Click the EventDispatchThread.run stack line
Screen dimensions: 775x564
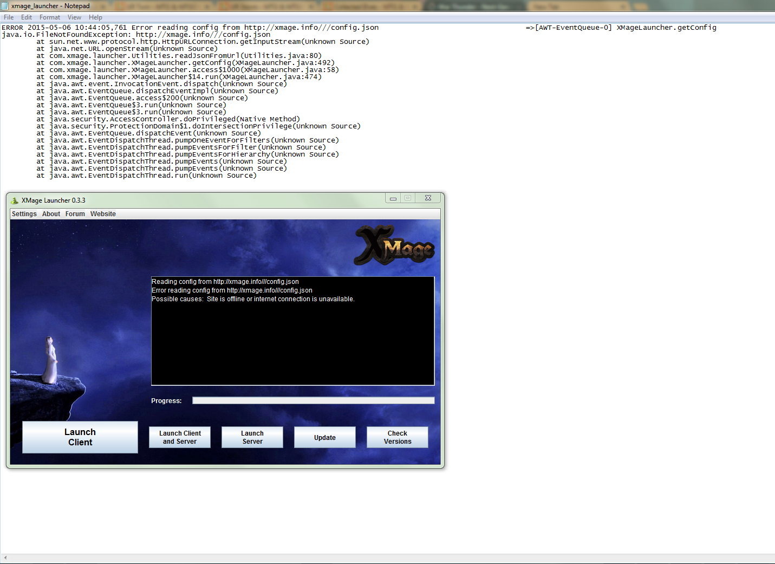coord(146,176)
